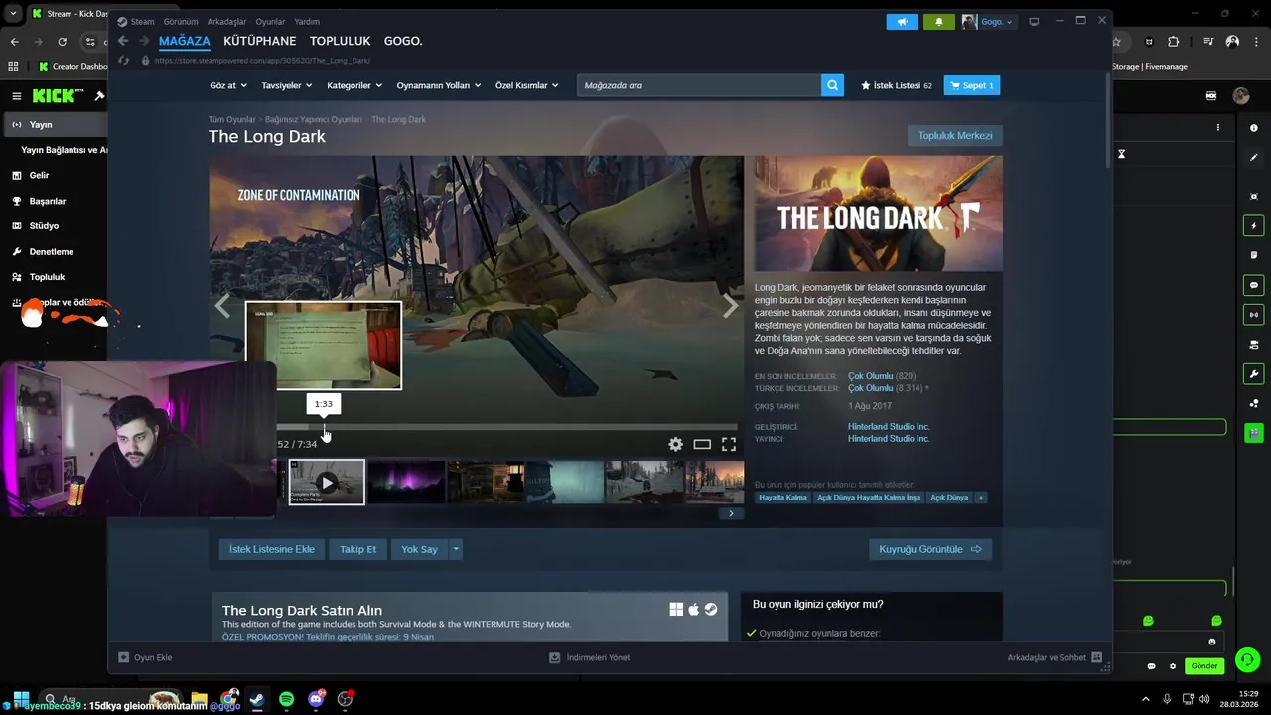Click Yok Say button
This screenshot has width=1271, height=715.
click(419, 549)
